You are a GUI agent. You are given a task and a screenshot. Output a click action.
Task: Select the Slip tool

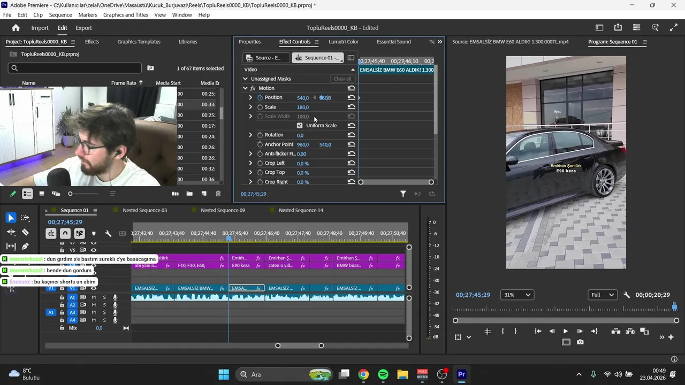point(11,247)
